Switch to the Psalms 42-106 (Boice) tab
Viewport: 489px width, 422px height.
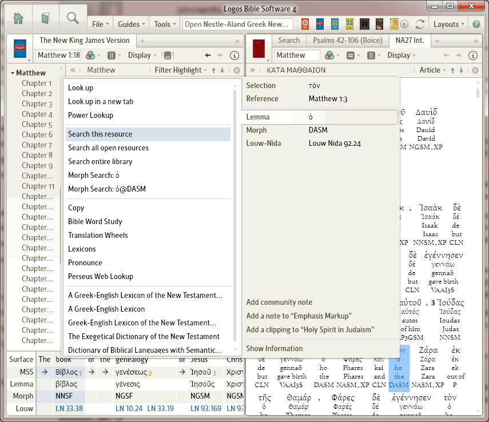347,41
